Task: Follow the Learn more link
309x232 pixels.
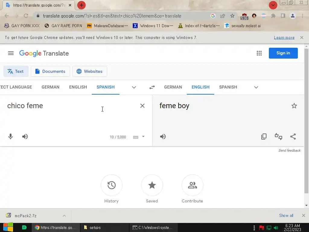Action: tap(284, 37)
